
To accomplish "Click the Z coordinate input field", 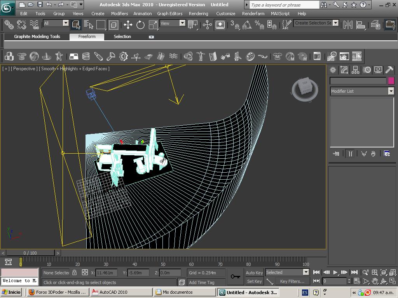I will [170, 273].
